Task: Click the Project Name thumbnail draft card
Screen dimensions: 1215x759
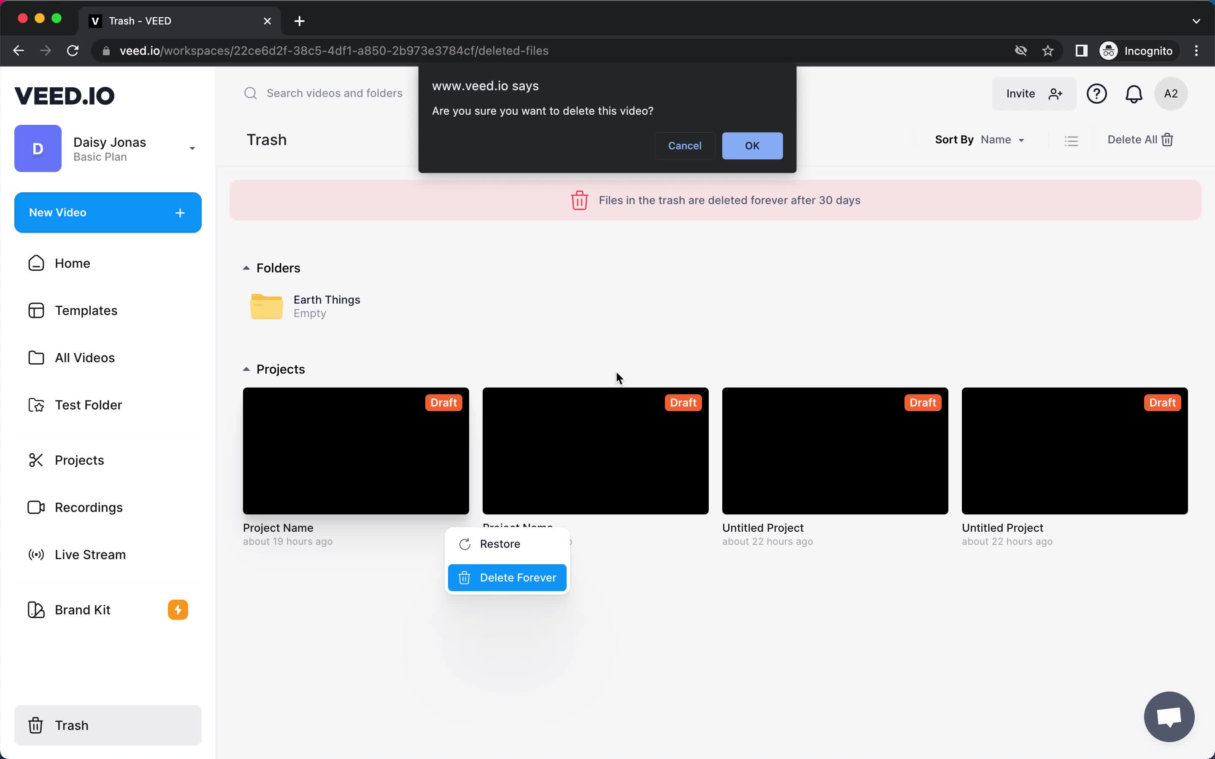Action: (355, 450)
